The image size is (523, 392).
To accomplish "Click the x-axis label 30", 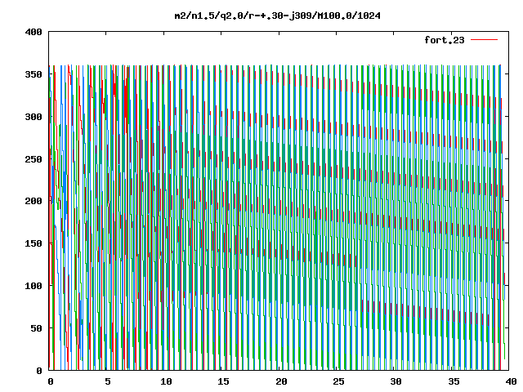I will click(396, 381).
